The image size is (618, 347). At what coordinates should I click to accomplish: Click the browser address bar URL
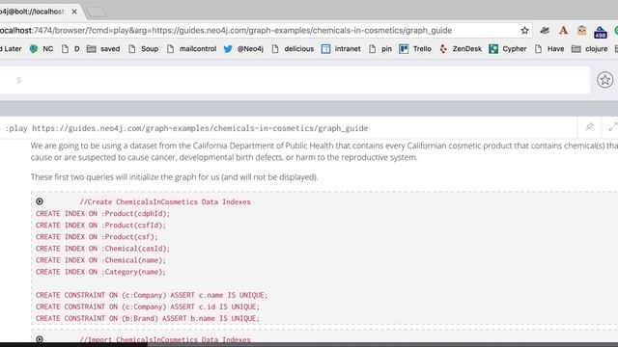226,30
